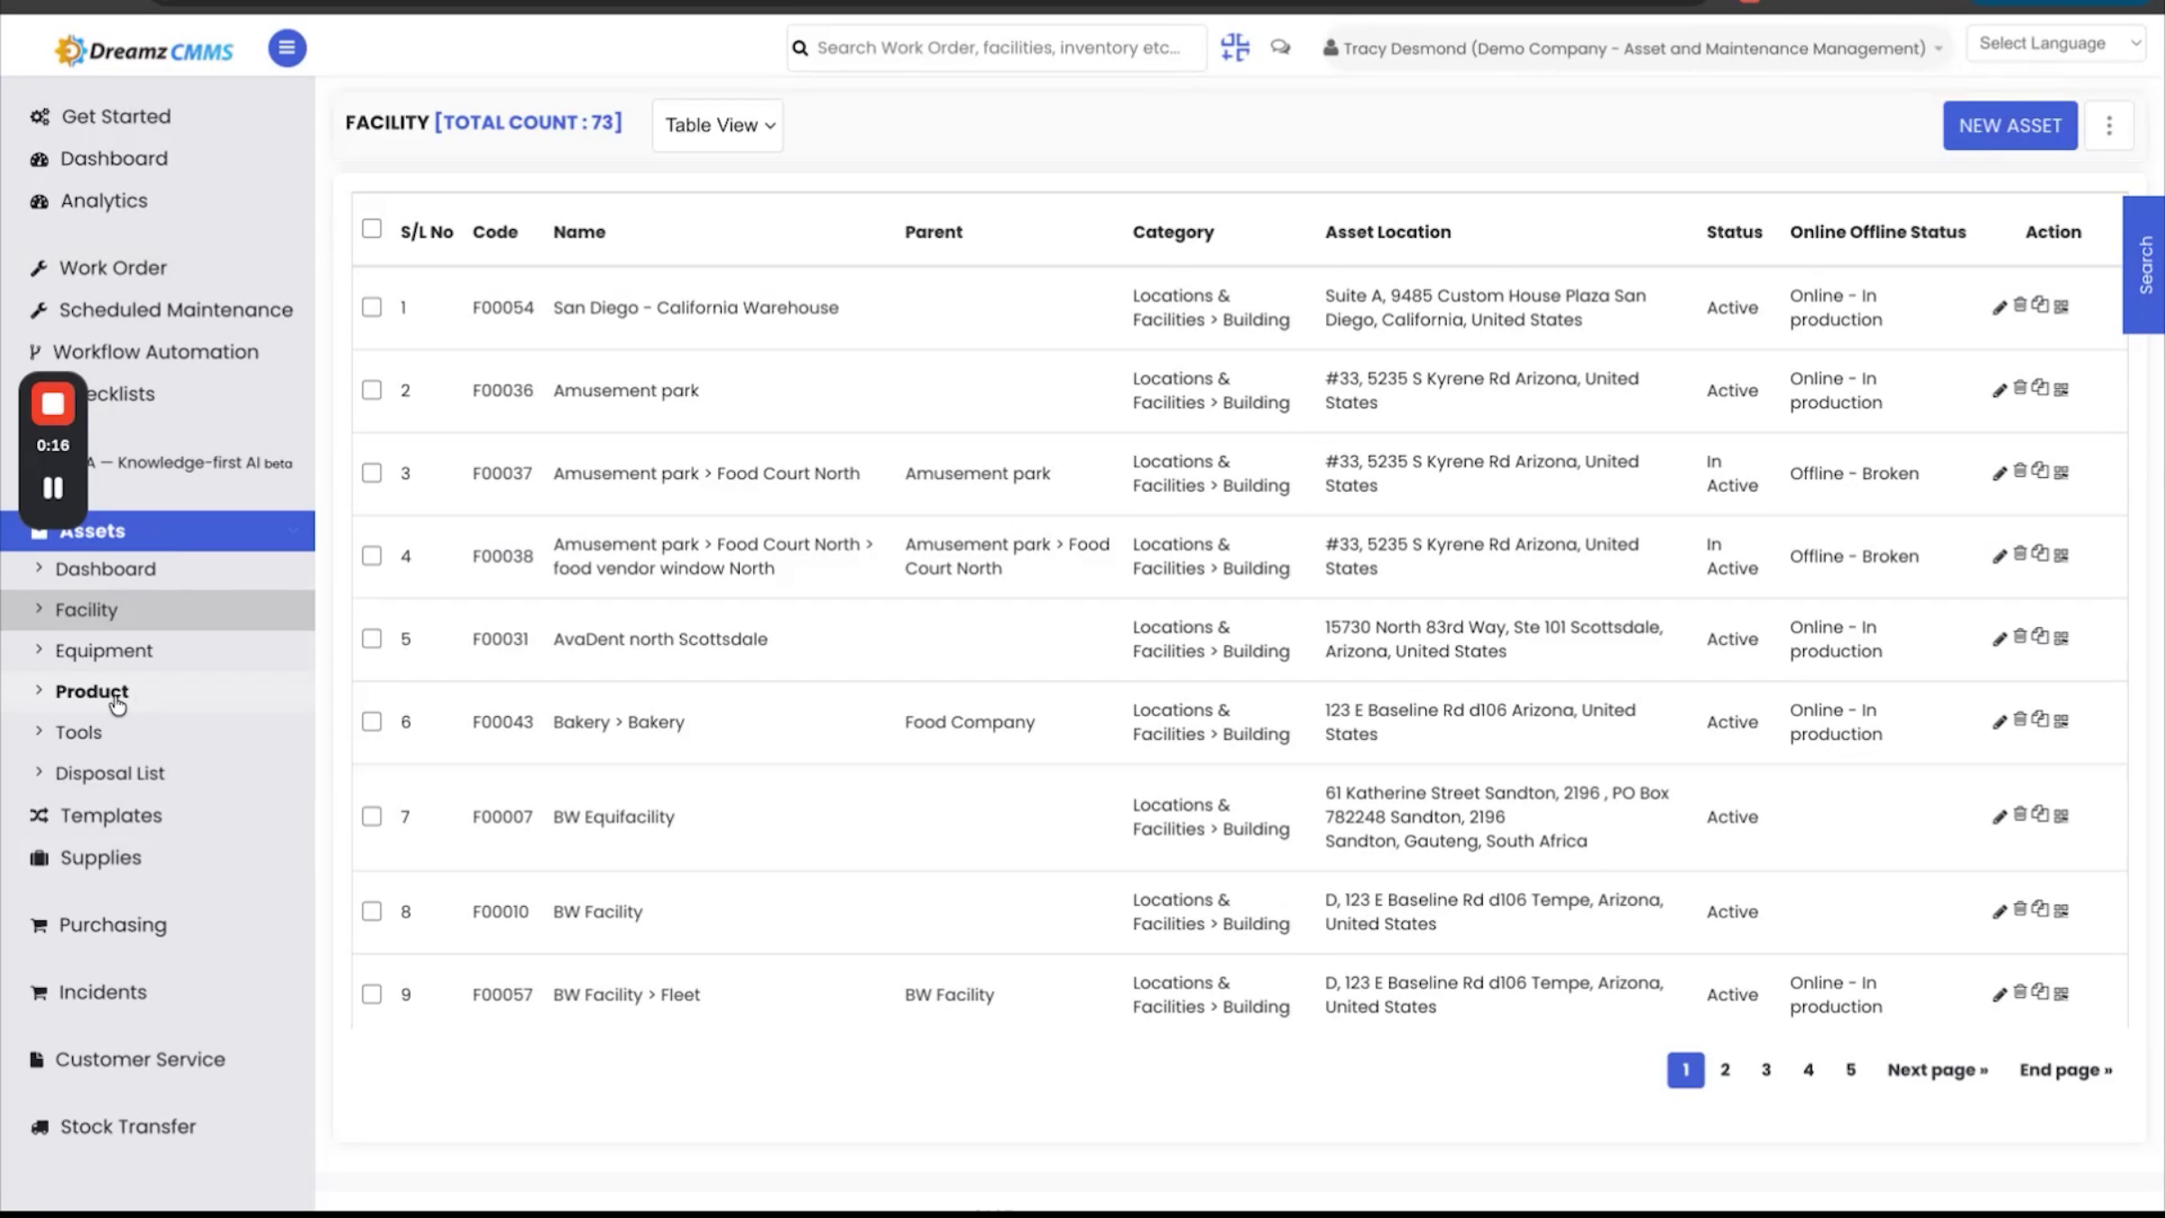
Task: Open the chat messages icon
Action: [x=1280, y=47]
